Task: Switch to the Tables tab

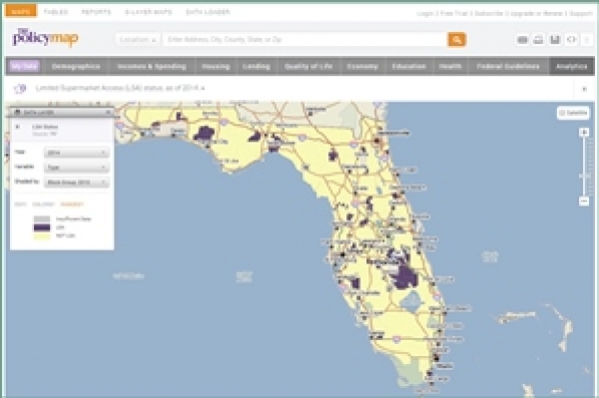Action: click(x=56, y=12)
